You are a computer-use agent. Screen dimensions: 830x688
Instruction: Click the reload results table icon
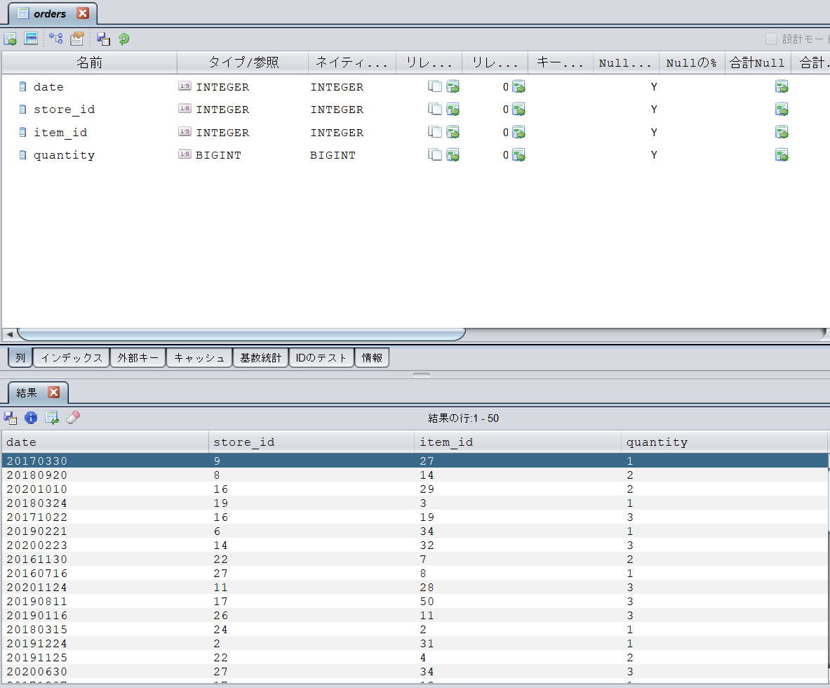[x=52, y=418]
